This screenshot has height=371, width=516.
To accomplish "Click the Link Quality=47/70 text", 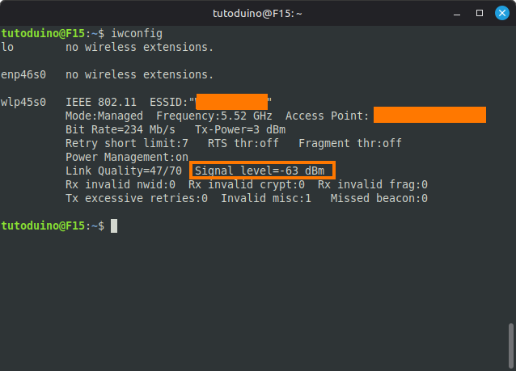I will coord(124,171).
